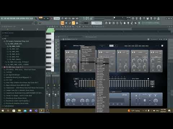Click the save project disk icon
Screen dimensions: 173x129
(147, 19)
